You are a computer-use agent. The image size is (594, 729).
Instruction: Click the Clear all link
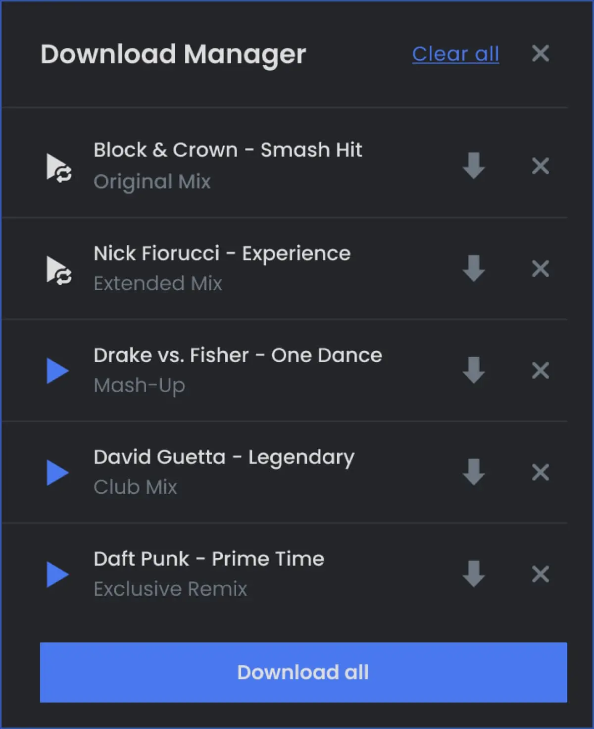pos(455,53)
